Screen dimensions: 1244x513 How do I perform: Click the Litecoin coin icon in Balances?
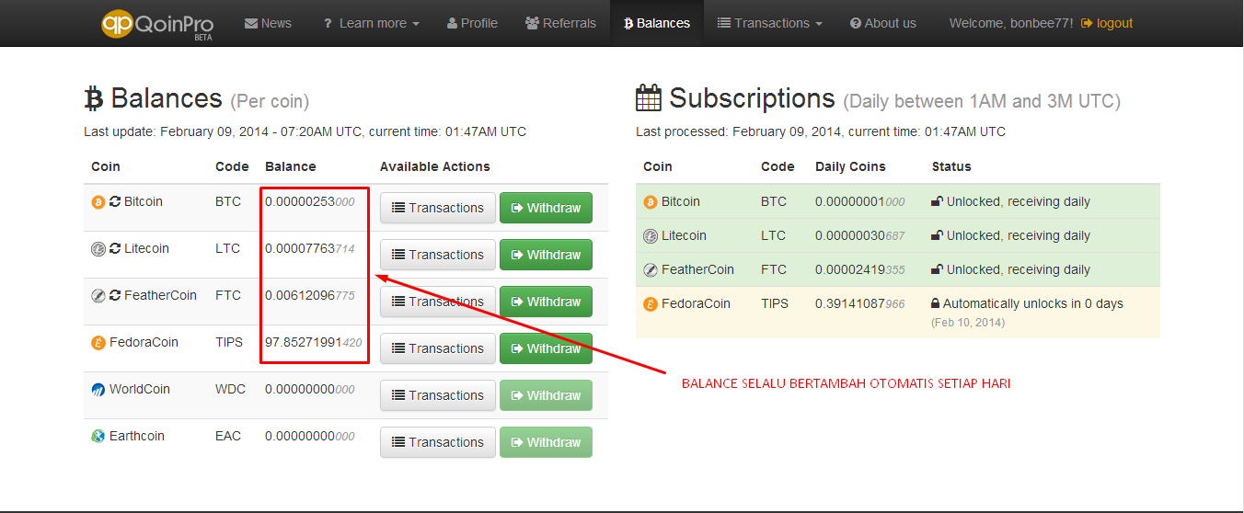[98, 248]
